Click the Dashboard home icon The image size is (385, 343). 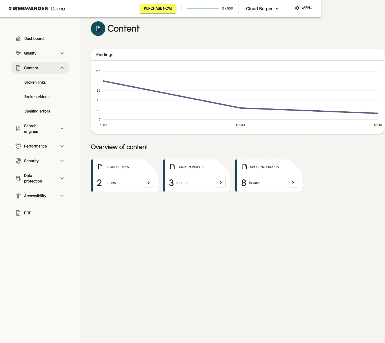pos(18,38)
